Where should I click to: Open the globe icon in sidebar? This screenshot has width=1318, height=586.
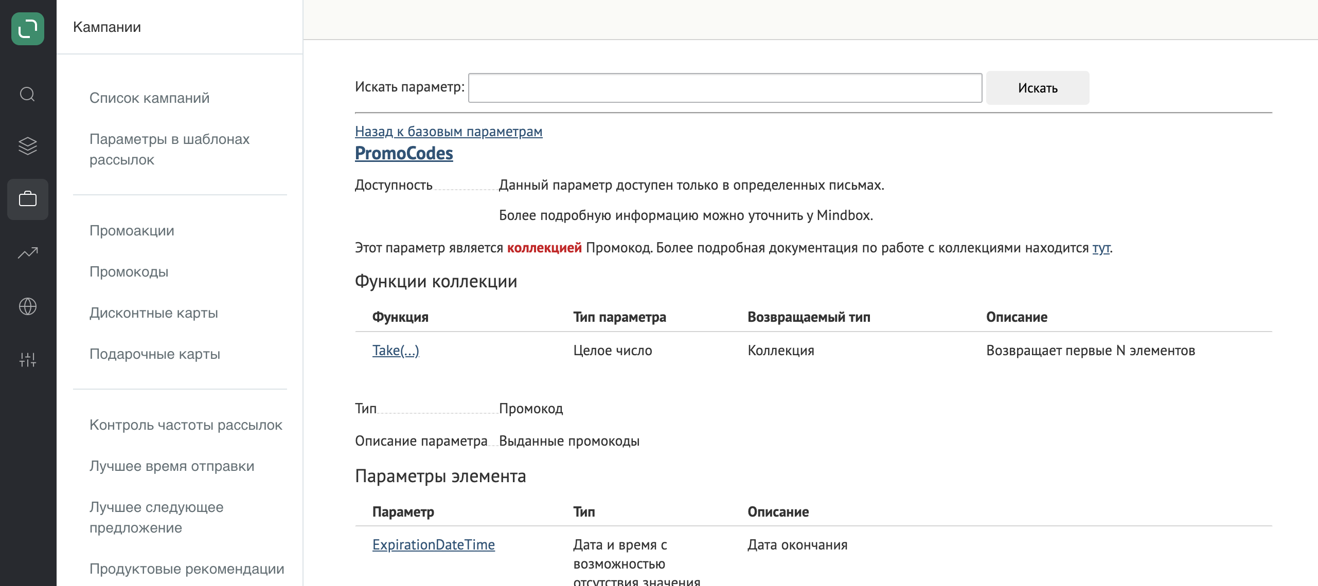click(x=28, y=306)
